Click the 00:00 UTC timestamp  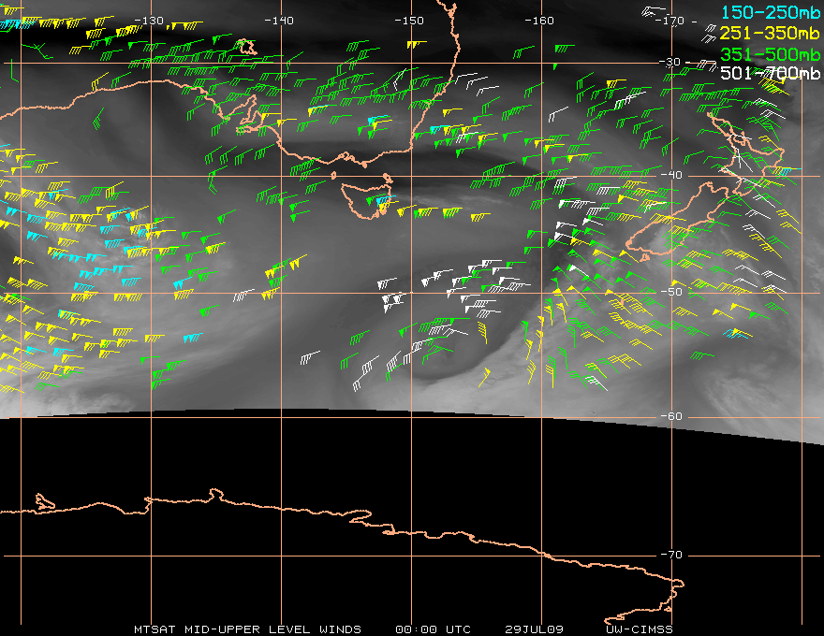tap(433, 629)
